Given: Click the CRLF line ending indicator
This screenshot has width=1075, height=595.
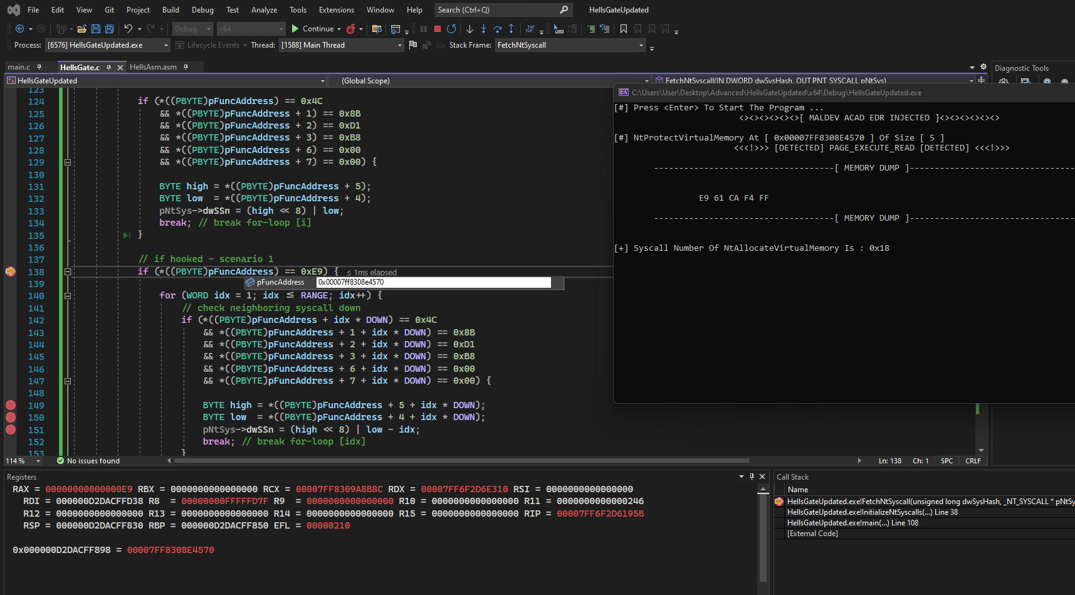Looking at the screenshot, I should pos(973,461).
